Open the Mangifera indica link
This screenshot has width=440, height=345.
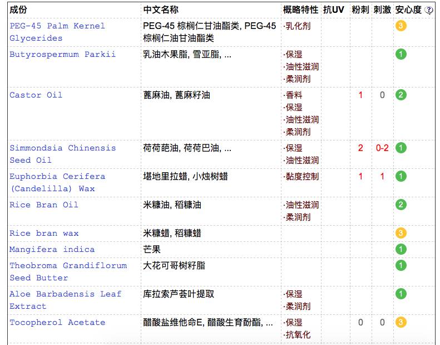[x=52, y=249]
